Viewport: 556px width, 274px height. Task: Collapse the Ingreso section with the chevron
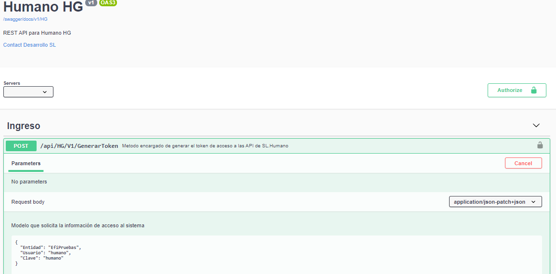[x=536, y=126]
